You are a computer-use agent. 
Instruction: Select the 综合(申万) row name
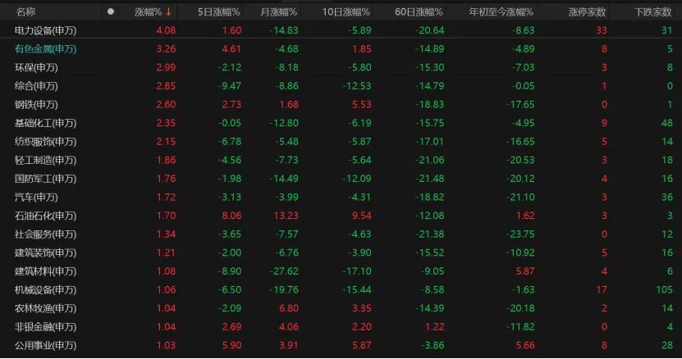click(36, 86)
